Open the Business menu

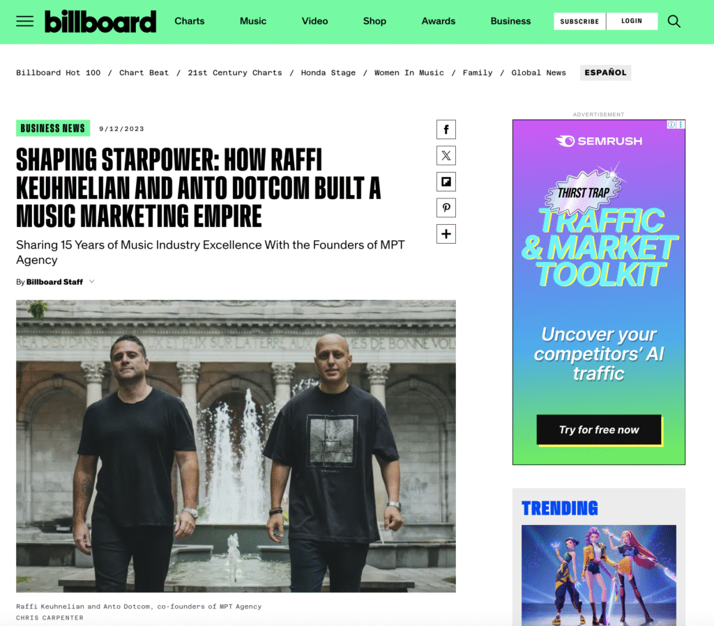click(x=510, y=21)
